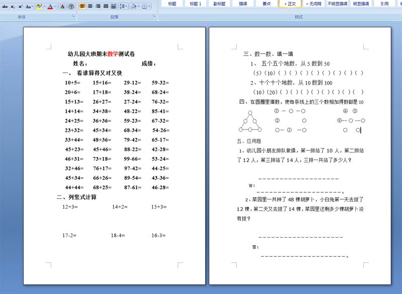Apply the 标题 1 style

point(195,4)
